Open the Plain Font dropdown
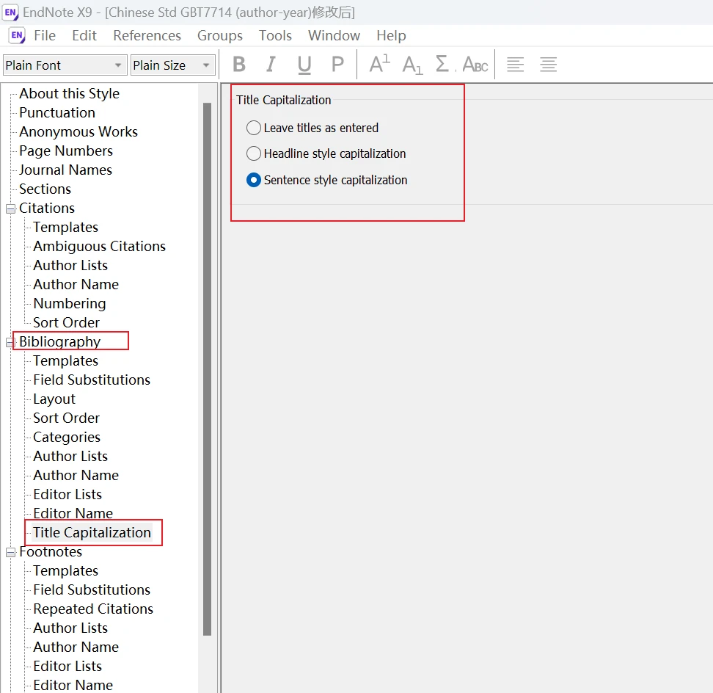The image size is (713, 693). (x=65, y=65)
